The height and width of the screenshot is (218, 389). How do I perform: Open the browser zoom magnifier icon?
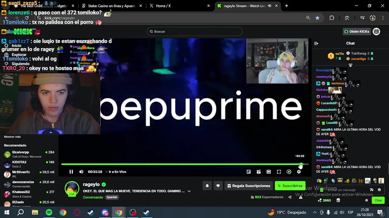(x=308, y=18)
